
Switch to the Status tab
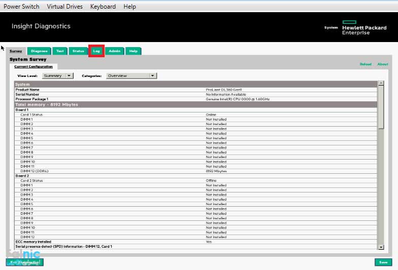[78, 51]
